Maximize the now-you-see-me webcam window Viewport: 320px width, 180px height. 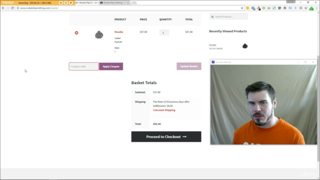click(305, 62)
